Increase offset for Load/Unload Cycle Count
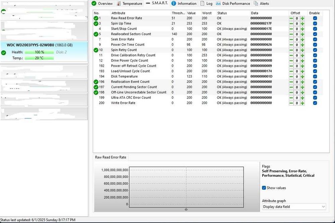 (302, 71)
